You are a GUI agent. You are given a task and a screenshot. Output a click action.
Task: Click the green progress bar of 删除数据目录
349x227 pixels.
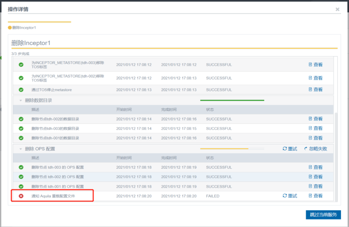coord(232,100)
